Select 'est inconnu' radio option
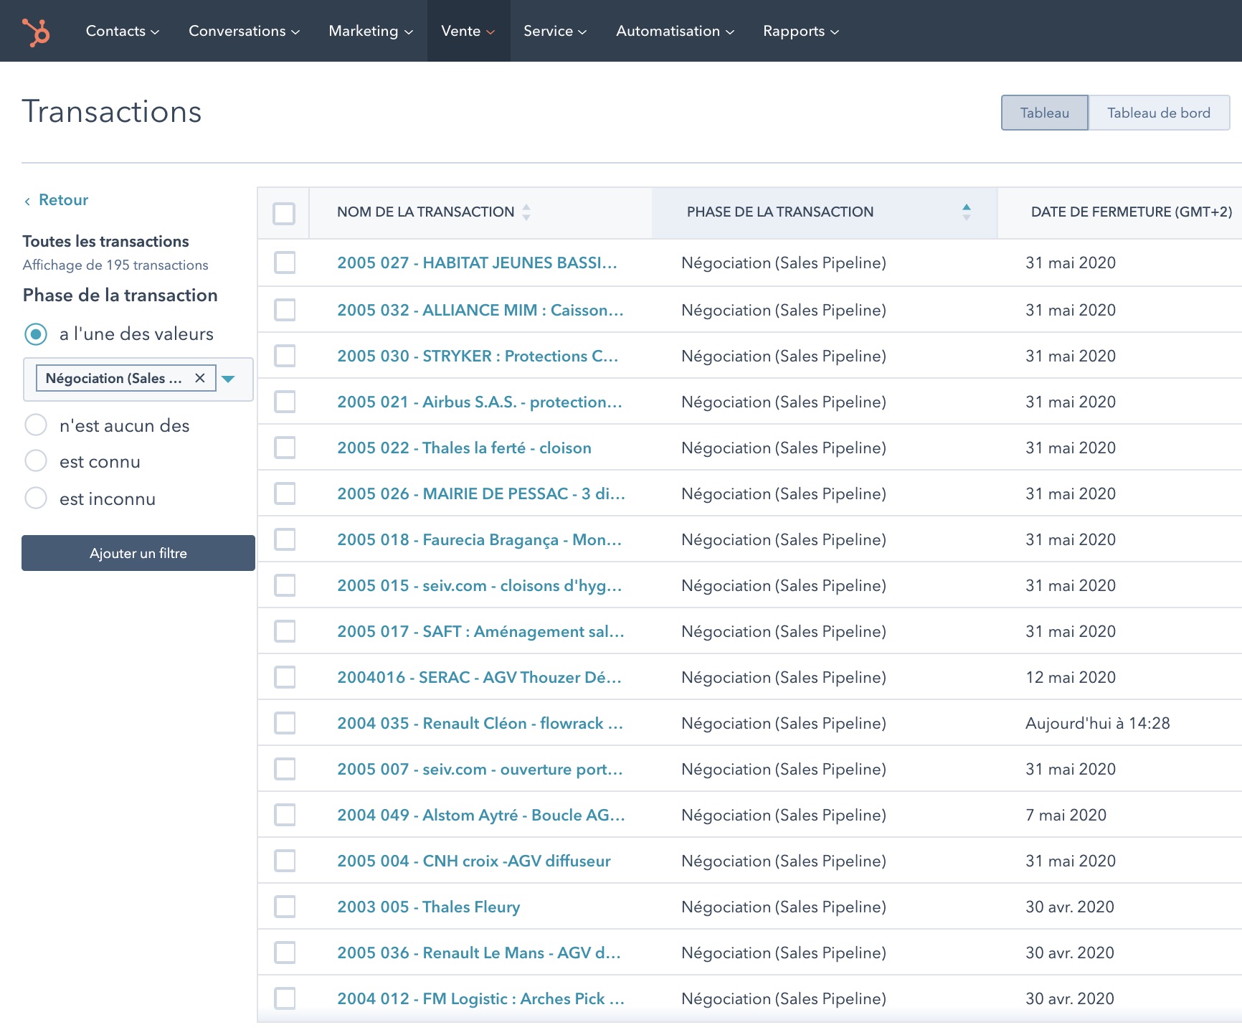 pyautogui.click(x=36, y=498)
